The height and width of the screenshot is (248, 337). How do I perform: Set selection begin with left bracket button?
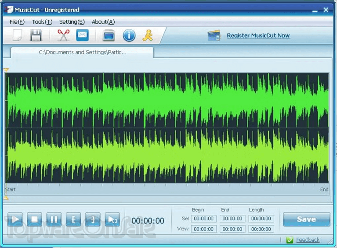tap(73, 219)
